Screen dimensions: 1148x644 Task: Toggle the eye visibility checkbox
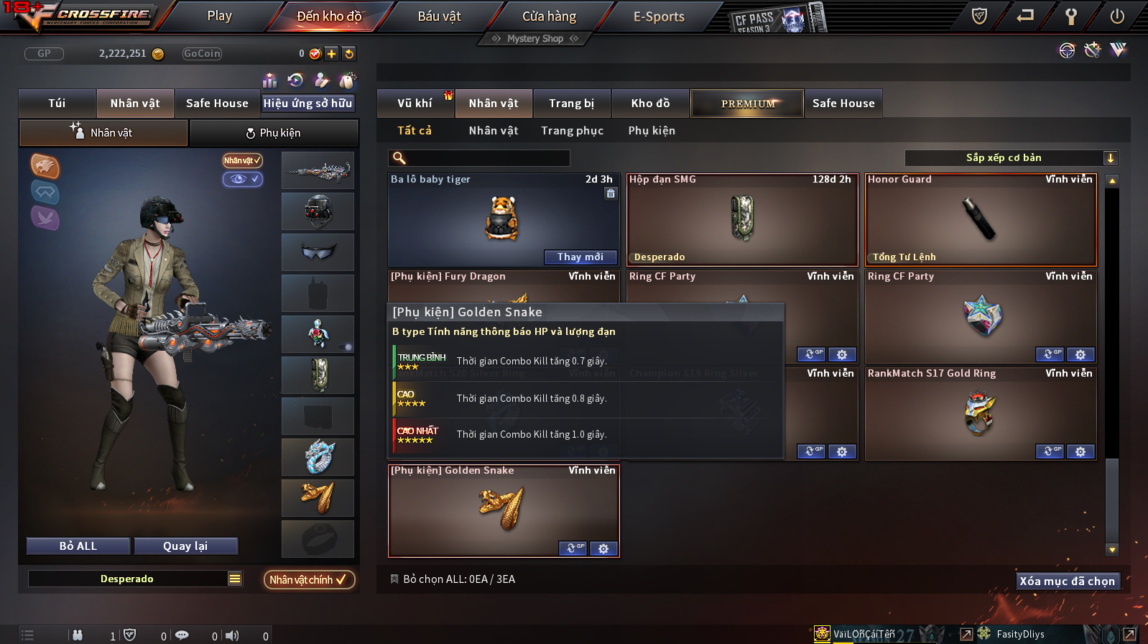click(243, 179)
